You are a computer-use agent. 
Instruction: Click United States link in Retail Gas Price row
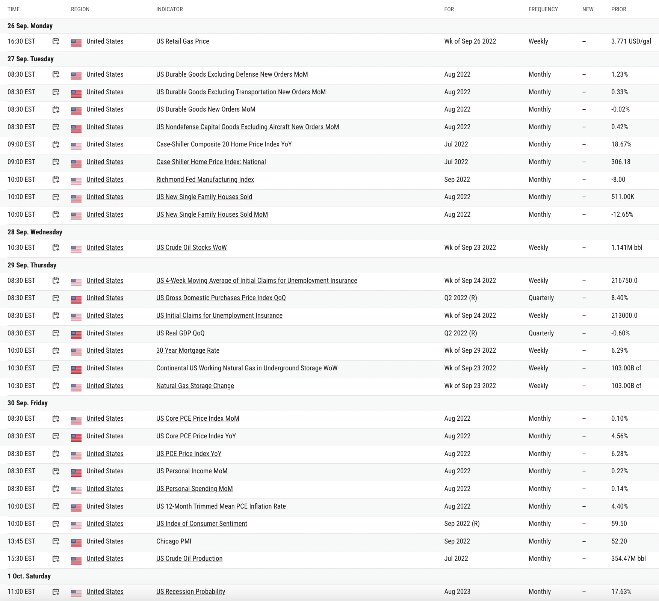(105, 41)
